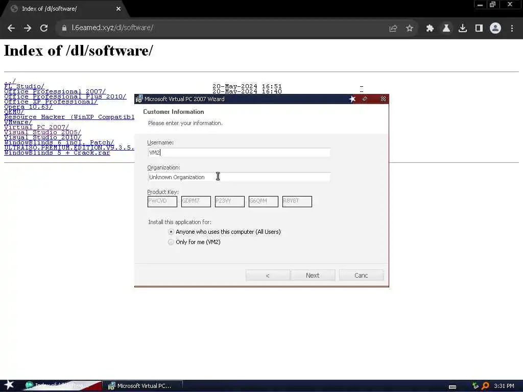This screenshot has width=523, height=392.
Task: Click the fourth product key box G6QM4
Action: point(263,201)
